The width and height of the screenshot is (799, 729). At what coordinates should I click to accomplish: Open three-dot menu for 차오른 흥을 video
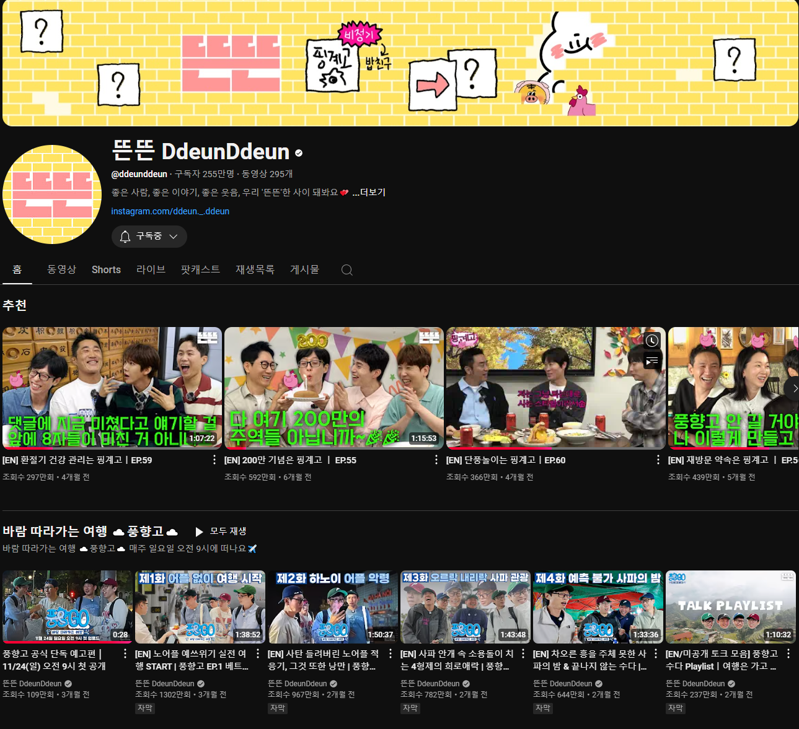(x=656, y=653)
